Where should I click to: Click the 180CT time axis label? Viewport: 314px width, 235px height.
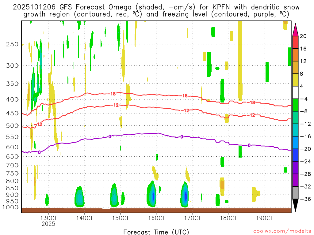(x=228, y=218)
